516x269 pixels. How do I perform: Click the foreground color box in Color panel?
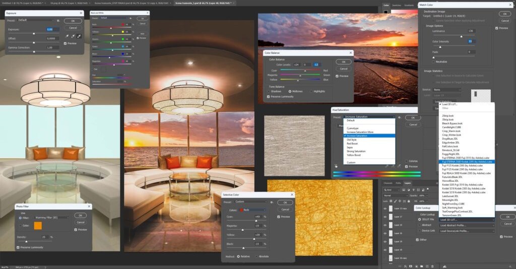[x=385, y=12]
